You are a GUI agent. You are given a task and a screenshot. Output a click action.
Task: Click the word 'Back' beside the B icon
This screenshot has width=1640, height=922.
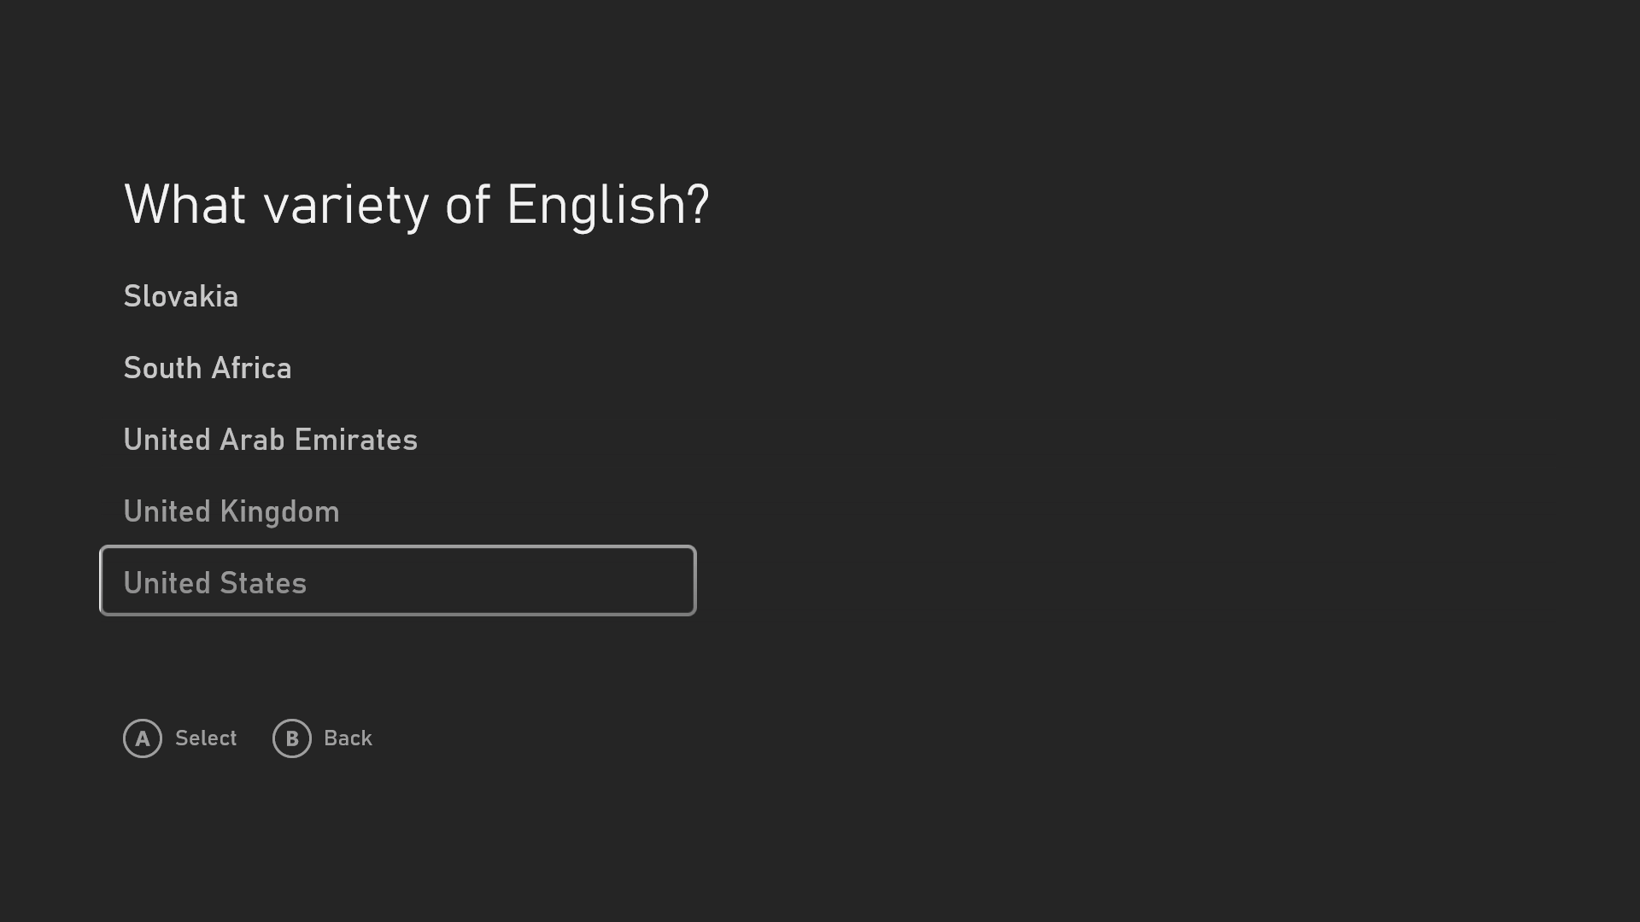click(x=348, y=738)
